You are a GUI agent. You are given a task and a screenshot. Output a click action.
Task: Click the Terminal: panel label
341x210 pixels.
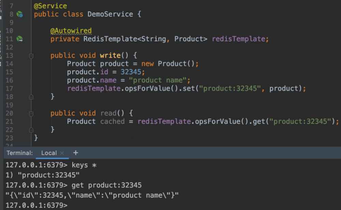click(x=19, y=153)
